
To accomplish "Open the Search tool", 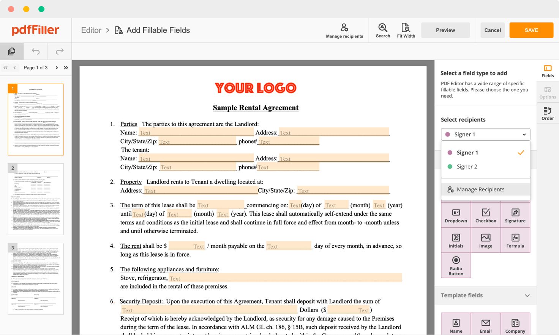I will coord(382,30).
